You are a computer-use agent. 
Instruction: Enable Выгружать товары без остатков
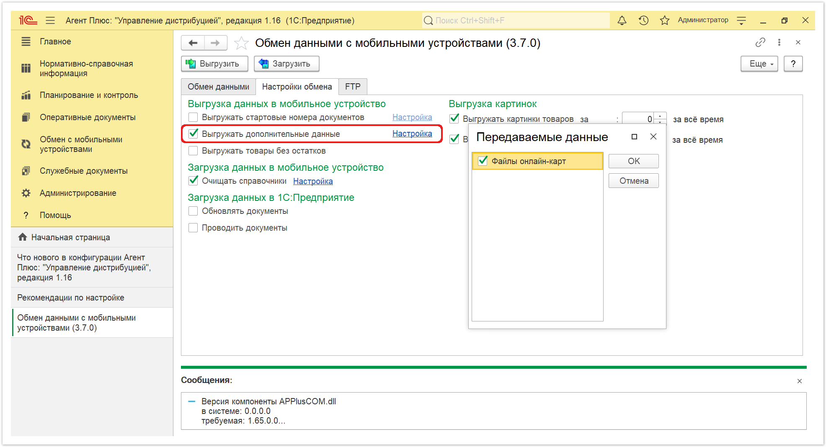point(193,151)
